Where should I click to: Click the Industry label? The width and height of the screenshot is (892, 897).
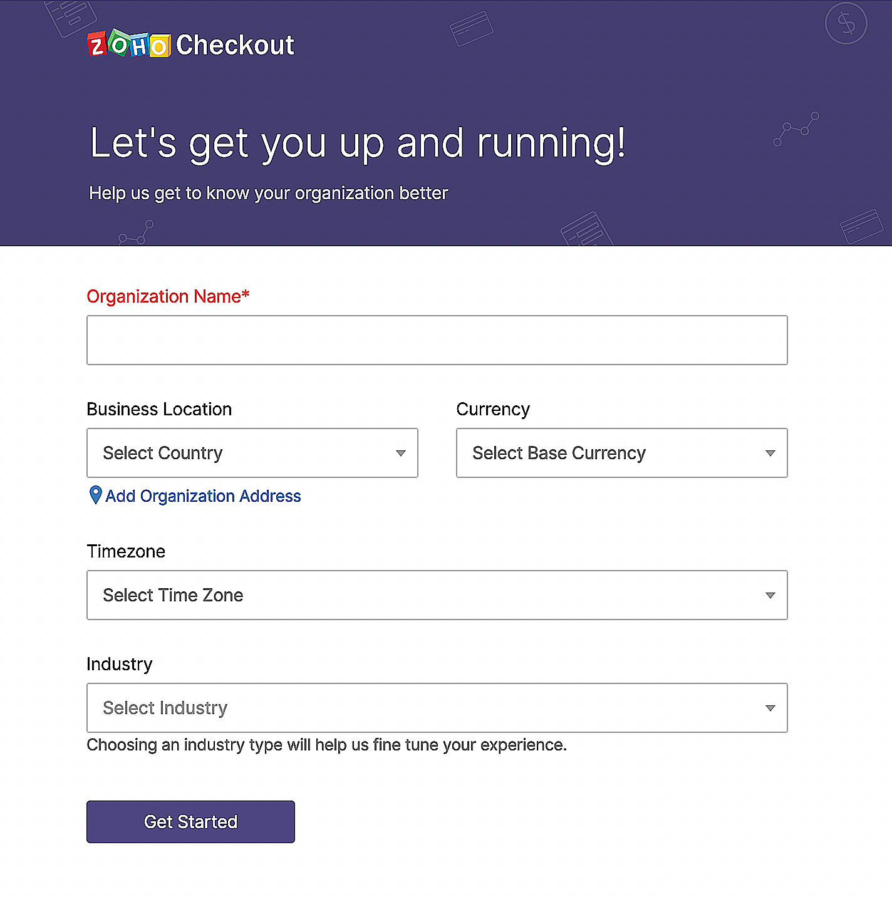pyautogui.click(x=120, y=664)
